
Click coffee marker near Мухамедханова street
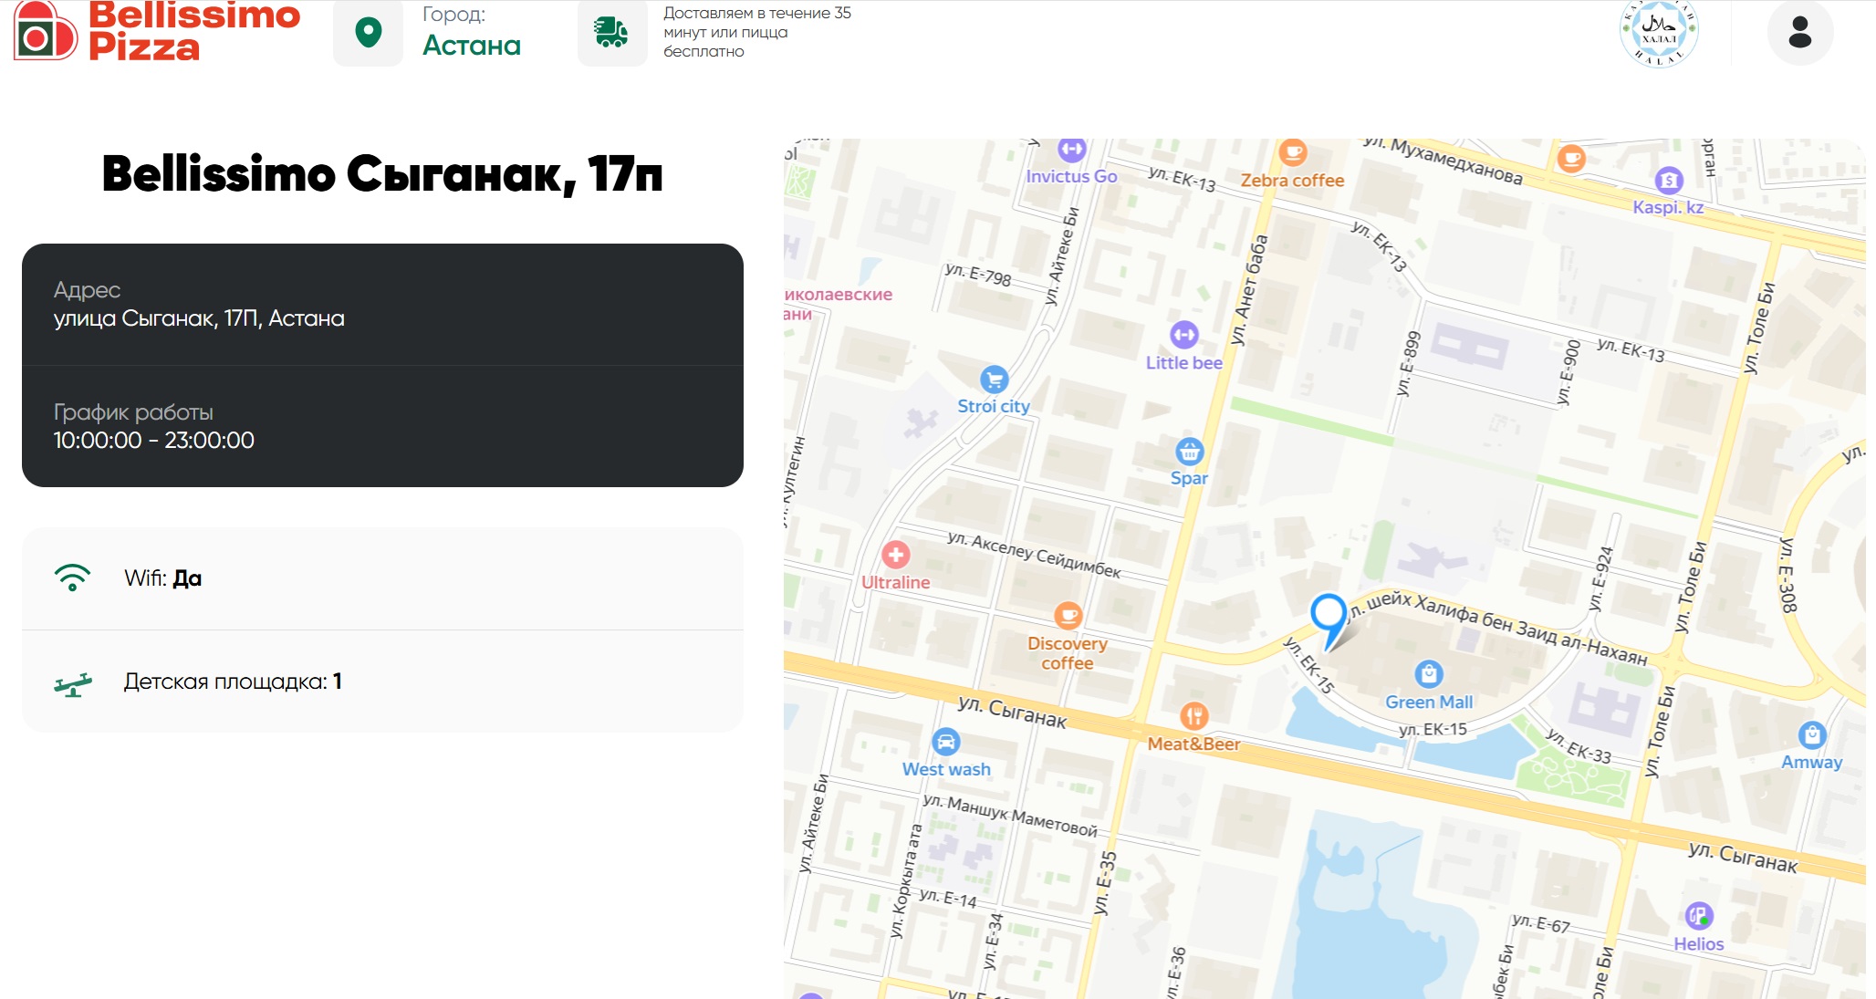(1571, 158)
